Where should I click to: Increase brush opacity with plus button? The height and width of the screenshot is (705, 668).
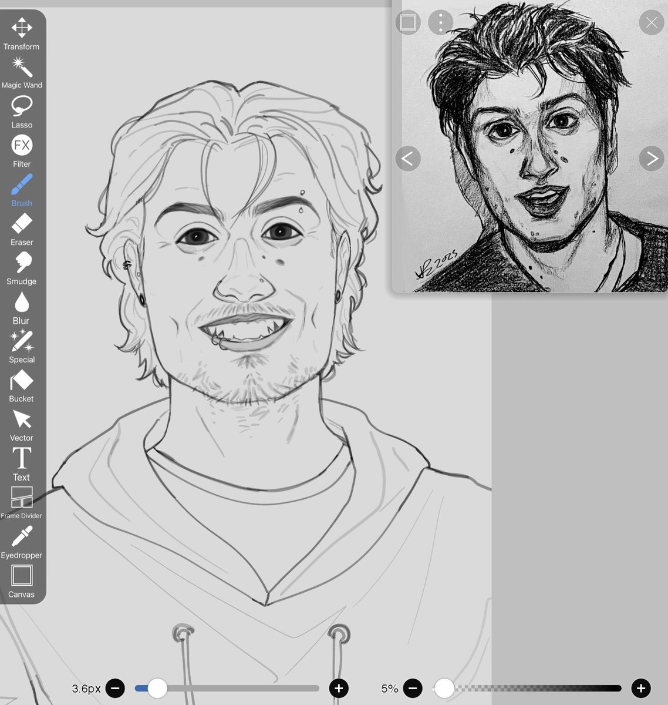(641, 688)
